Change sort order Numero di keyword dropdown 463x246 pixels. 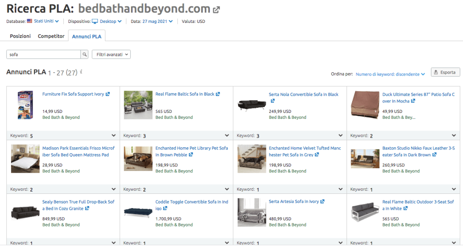pyautogui.click(x=390, y=74)
